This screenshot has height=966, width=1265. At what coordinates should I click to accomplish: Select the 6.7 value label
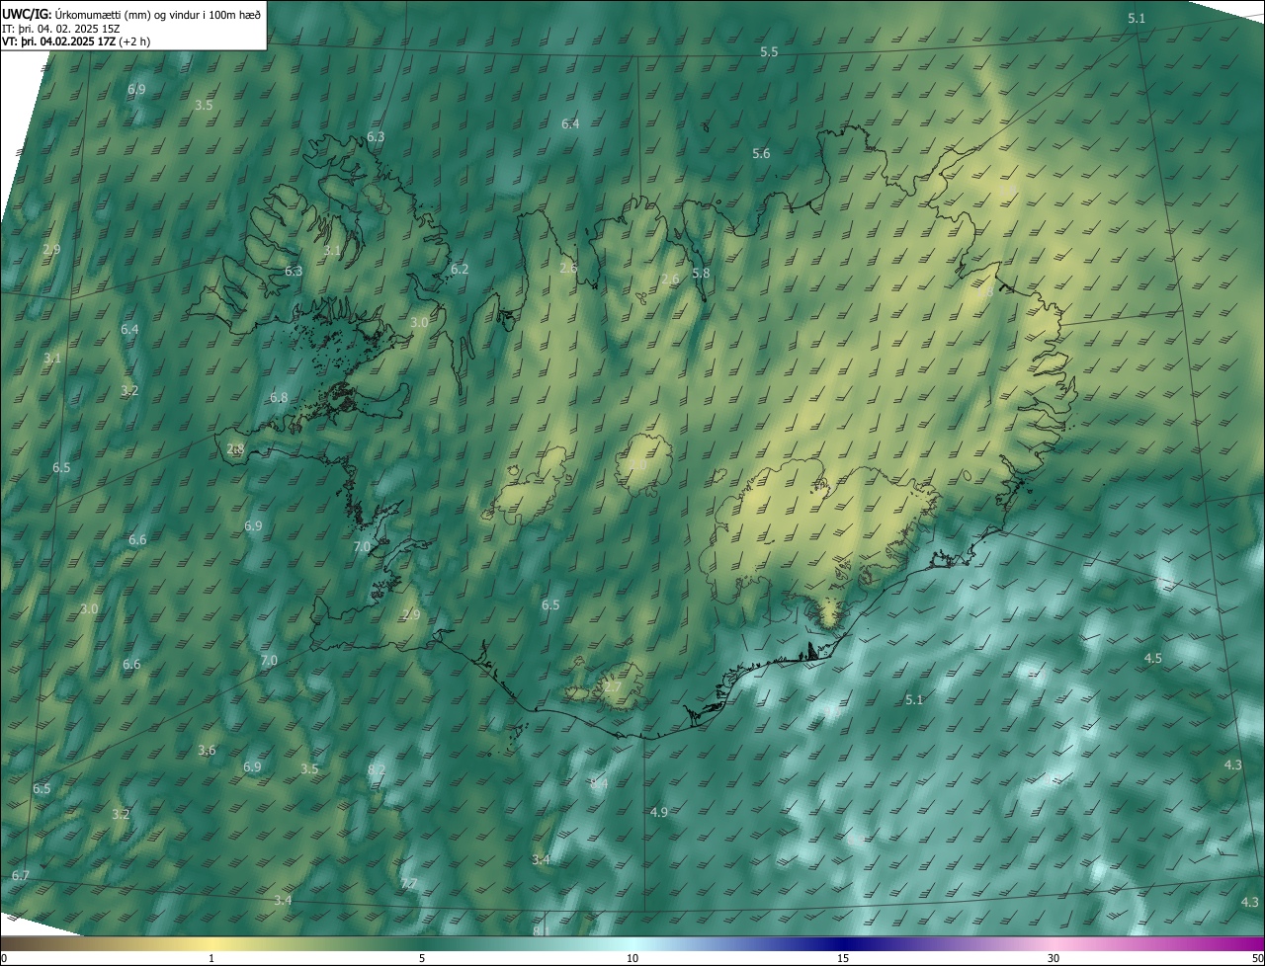coord(21,875)
